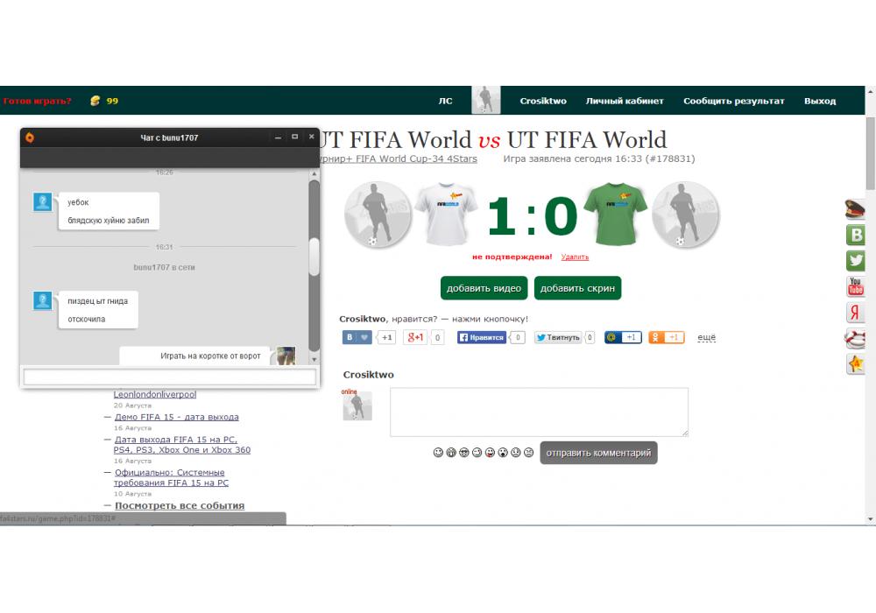Click the military cap sidebar icon
Viewport: 876px width, 613px height.
855,209
